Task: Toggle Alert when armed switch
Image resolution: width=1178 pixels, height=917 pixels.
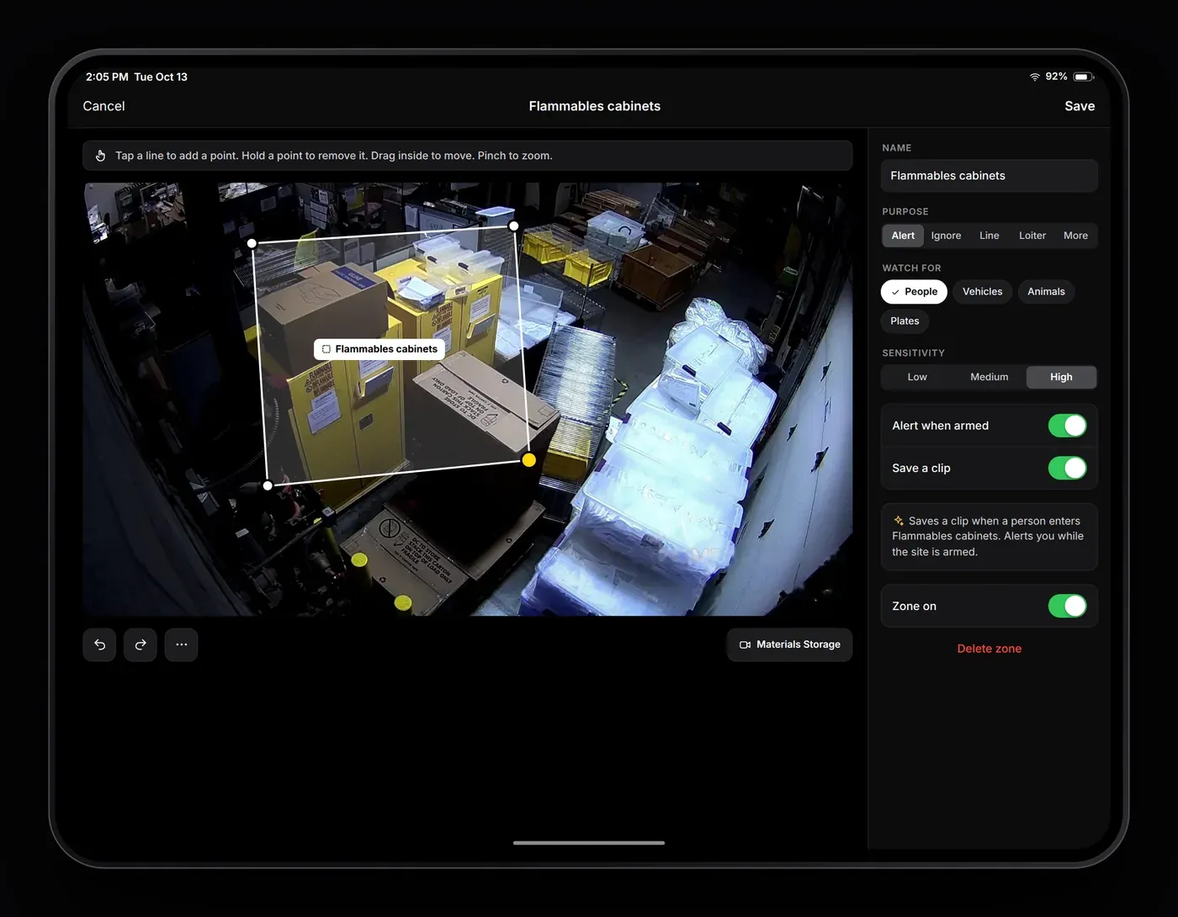Action: [1067, 426]
